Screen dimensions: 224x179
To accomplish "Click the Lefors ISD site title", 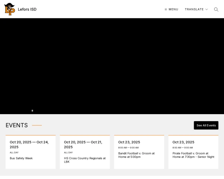I will tap(27, 9).
